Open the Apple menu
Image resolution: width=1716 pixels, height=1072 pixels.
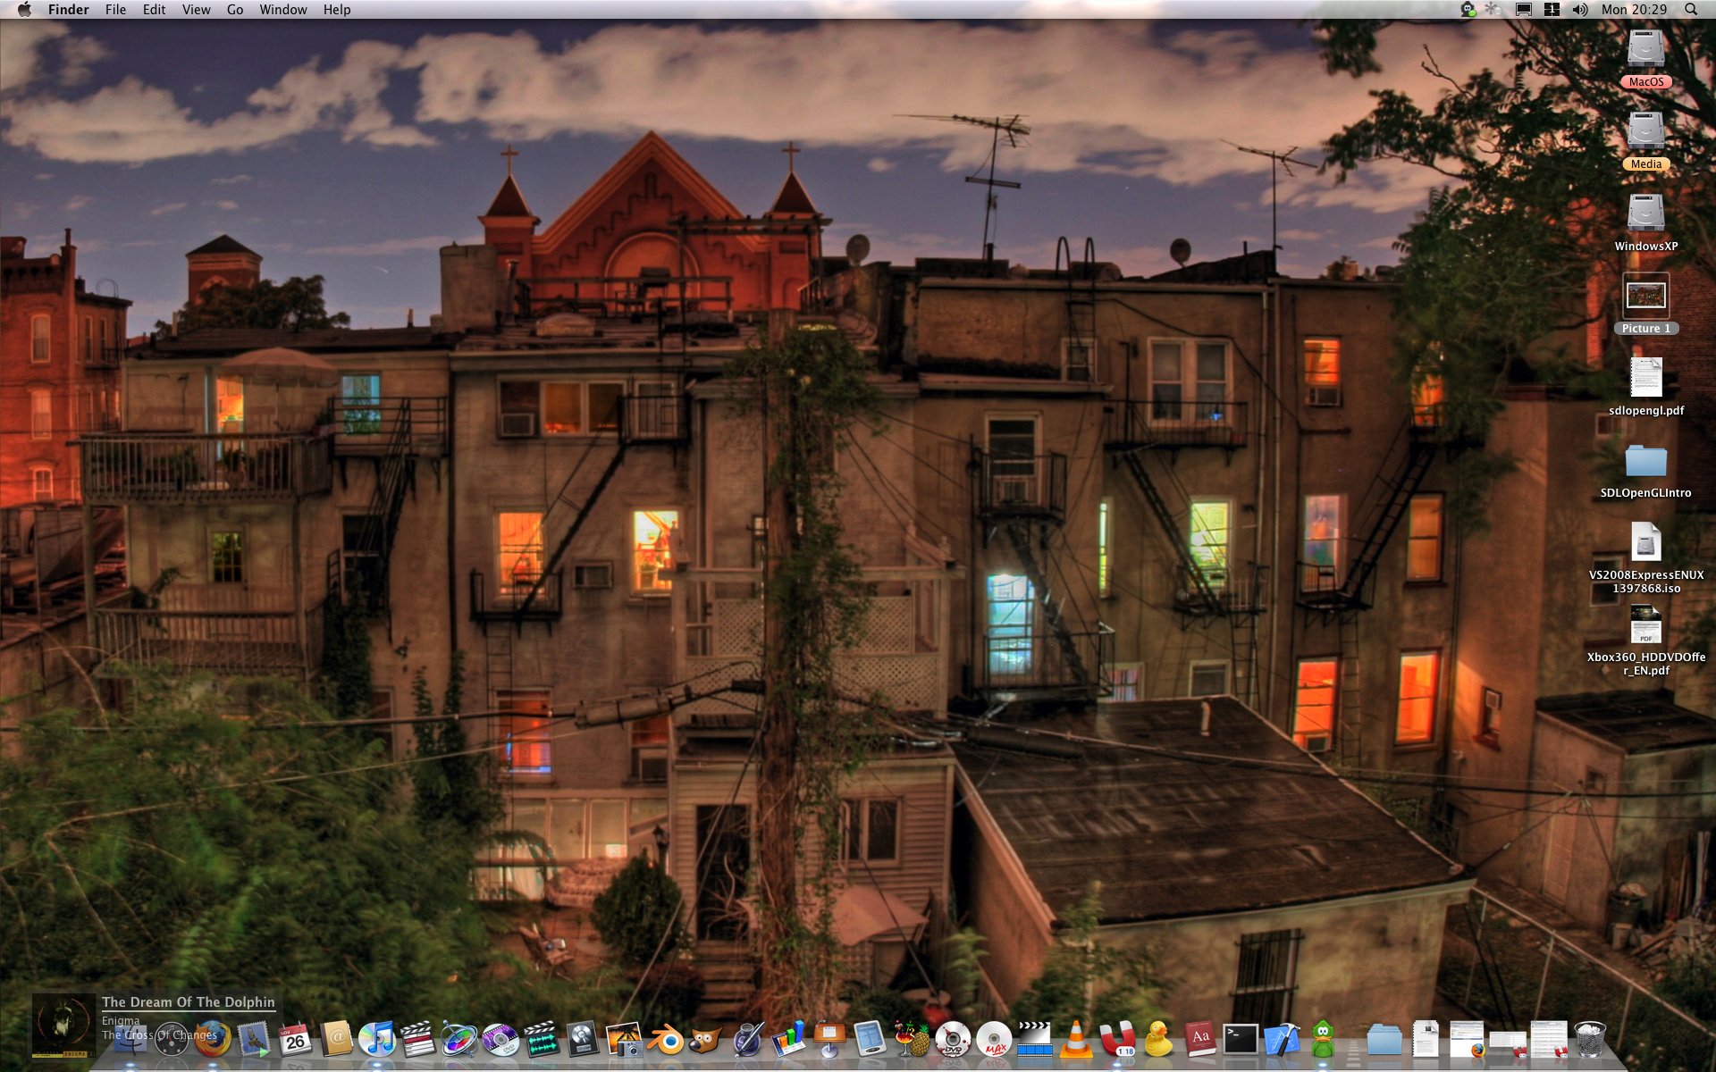[24, 9]
